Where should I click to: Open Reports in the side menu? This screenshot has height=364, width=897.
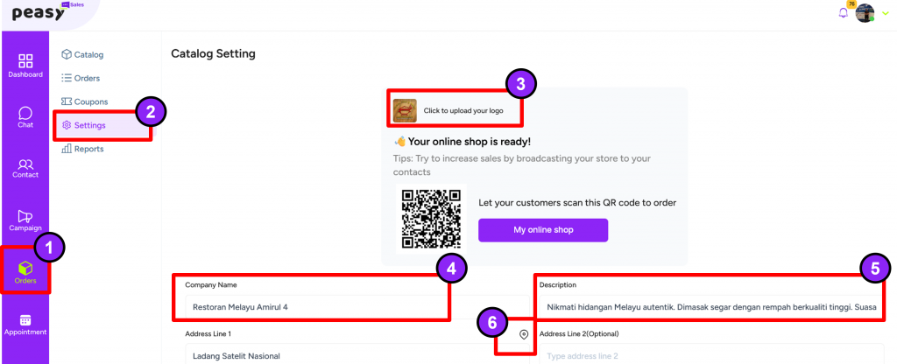click(x=82, y=149)
